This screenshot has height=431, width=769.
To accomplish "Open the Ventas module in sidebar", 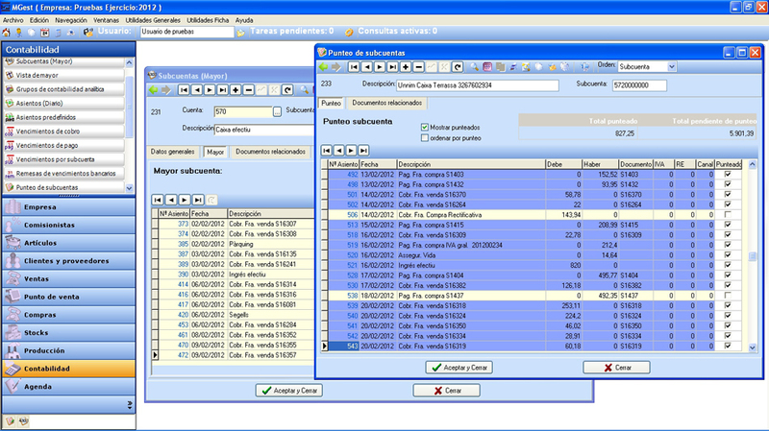I will pos(68,278).
